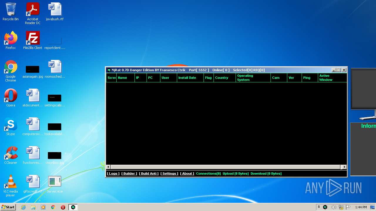Launch Firefox from desktop

point(11,40)
